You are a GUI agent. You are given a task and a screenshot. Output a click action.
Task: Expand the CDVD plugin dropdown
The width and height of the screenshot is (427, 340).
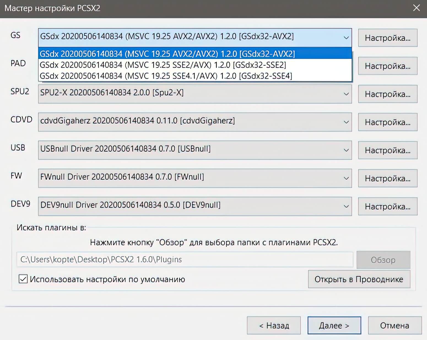(x=195, y=122)
